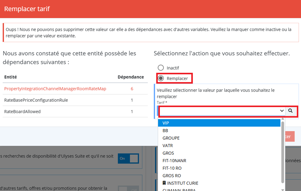
Task: Click the rate list vertical scrollbar
Action: [283, 153]
